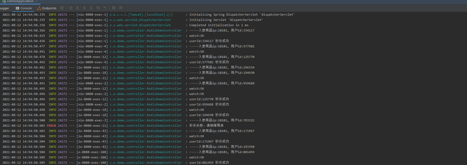Click the Step Out icon

tap(91, 8)
